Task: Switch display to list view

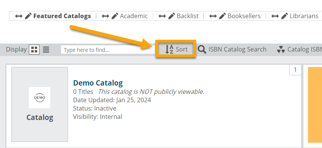Action: point(46,49)
